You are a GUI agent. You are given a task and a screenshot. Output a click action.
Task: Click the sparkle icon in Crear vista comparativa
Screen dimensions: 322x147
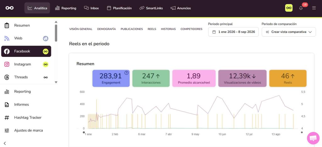click(x=267, y=32)
